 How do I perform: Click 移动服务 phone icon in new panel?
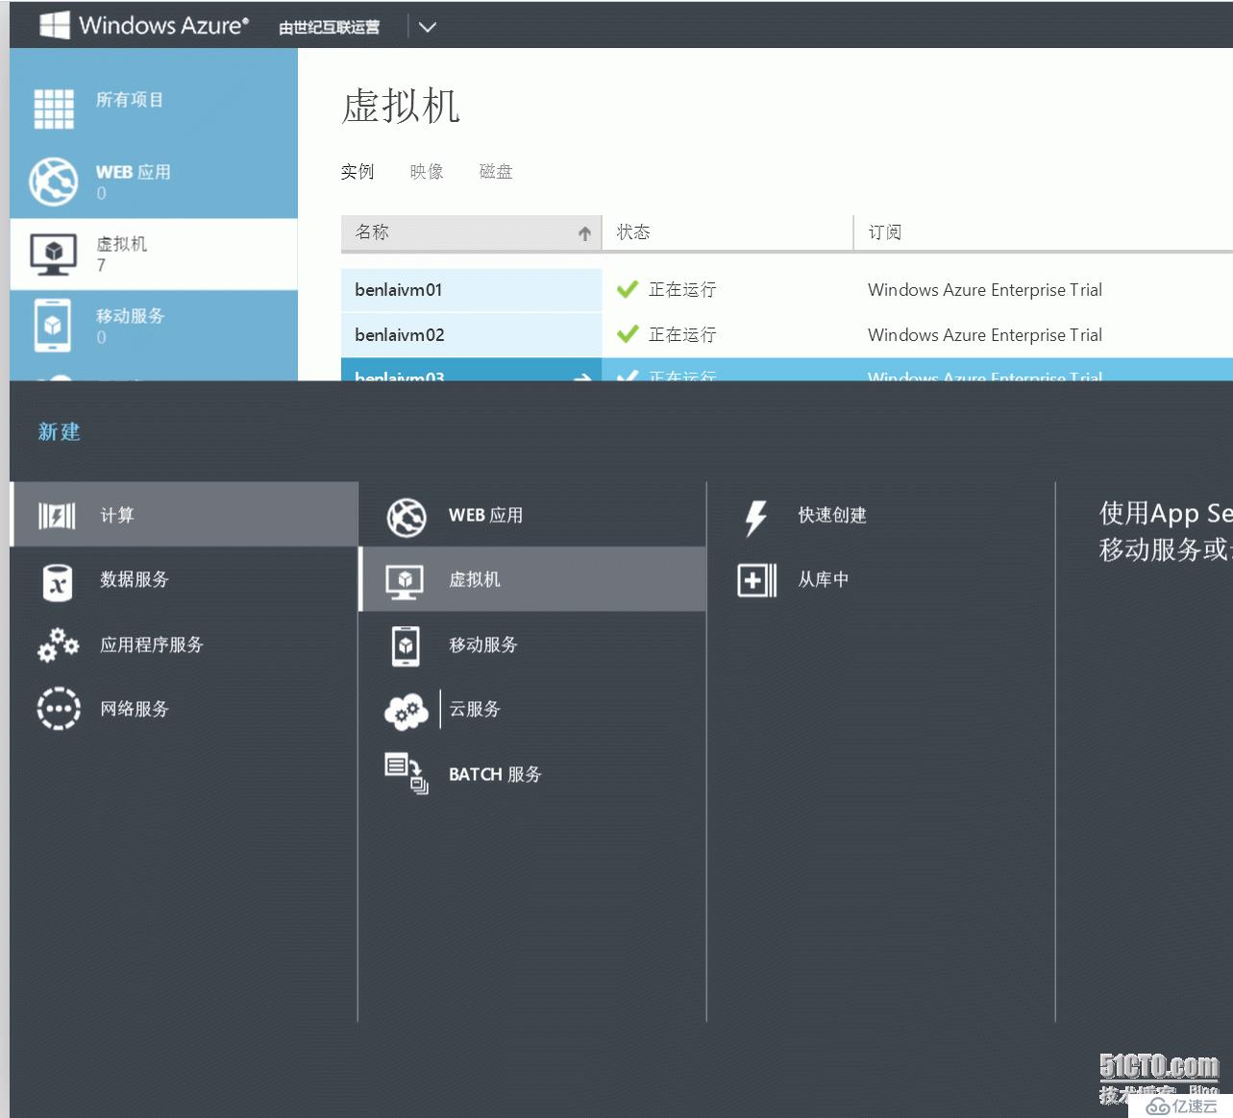(x=406, y=645)
